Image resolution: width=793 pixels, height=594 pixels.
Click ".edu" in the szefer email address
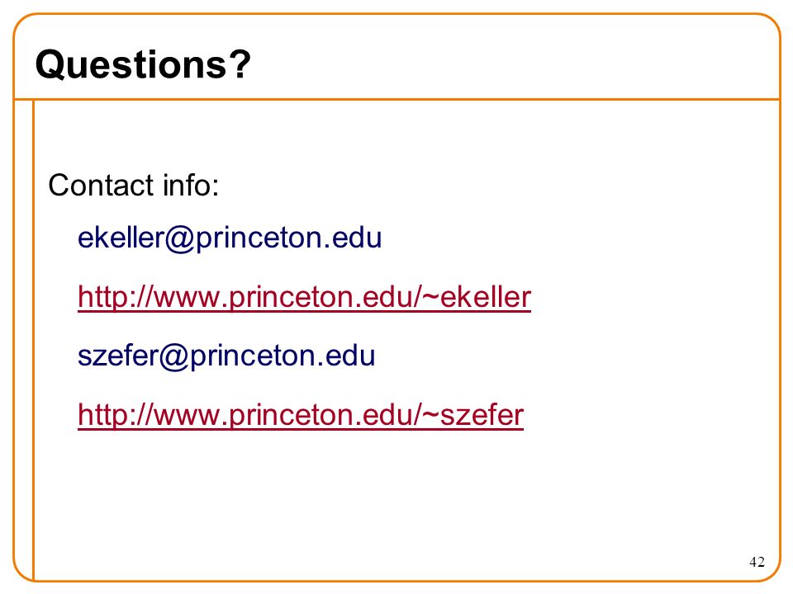346,356
